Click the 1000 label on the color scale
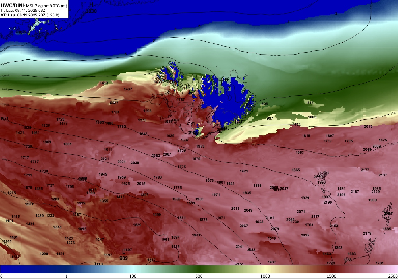 point(265,276)
